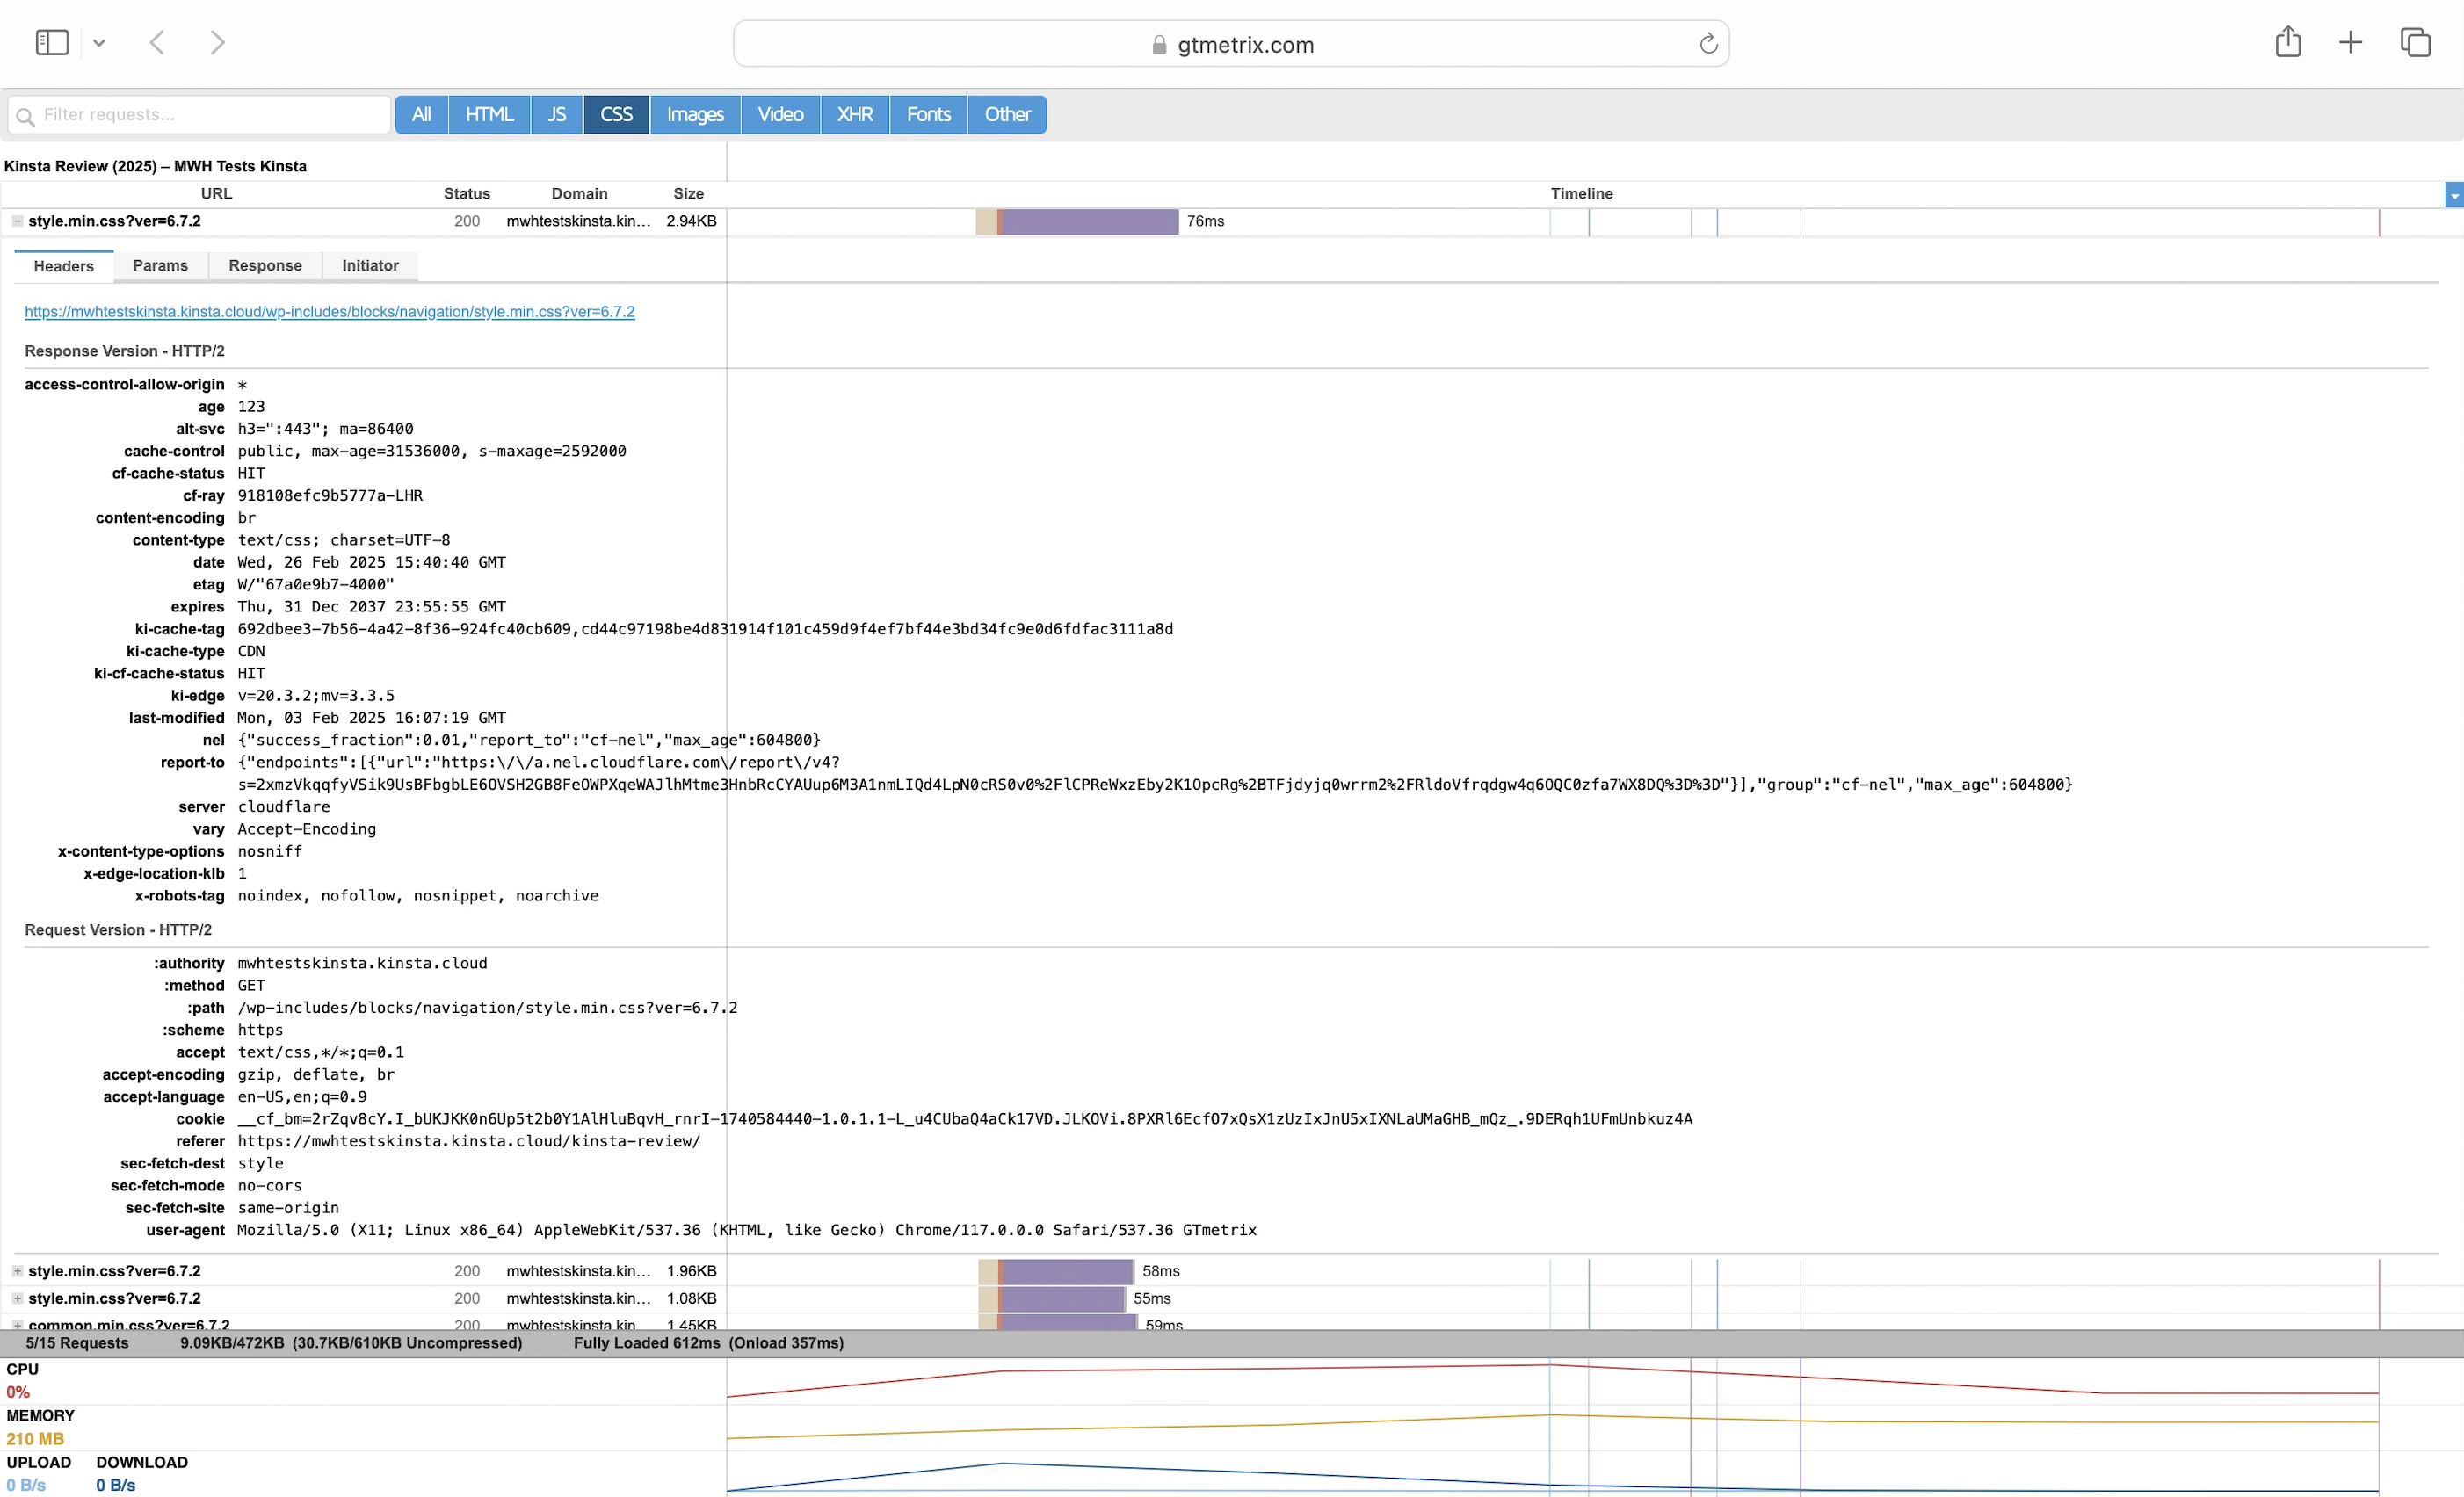The width and height of the screenshot is (2464, 1497).
Task: Reload the page with the refresh icon
Action: (1708, 44)
